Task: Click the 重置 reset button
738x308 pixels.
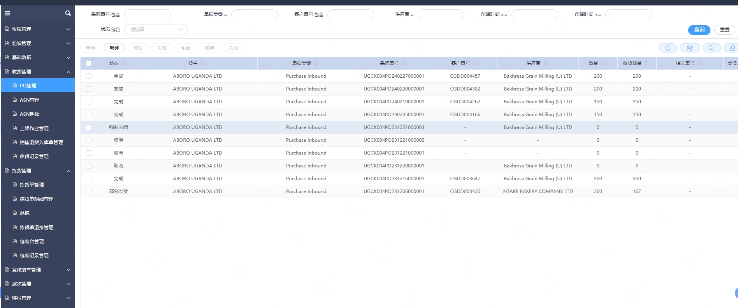Action: [725, 30]
